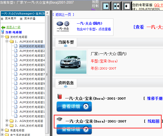Screen dimensions: 163x136
Task: Select the 一汽-大众(Volkswagen)-宝来 tree header
Action: click(x=23, y=13)
